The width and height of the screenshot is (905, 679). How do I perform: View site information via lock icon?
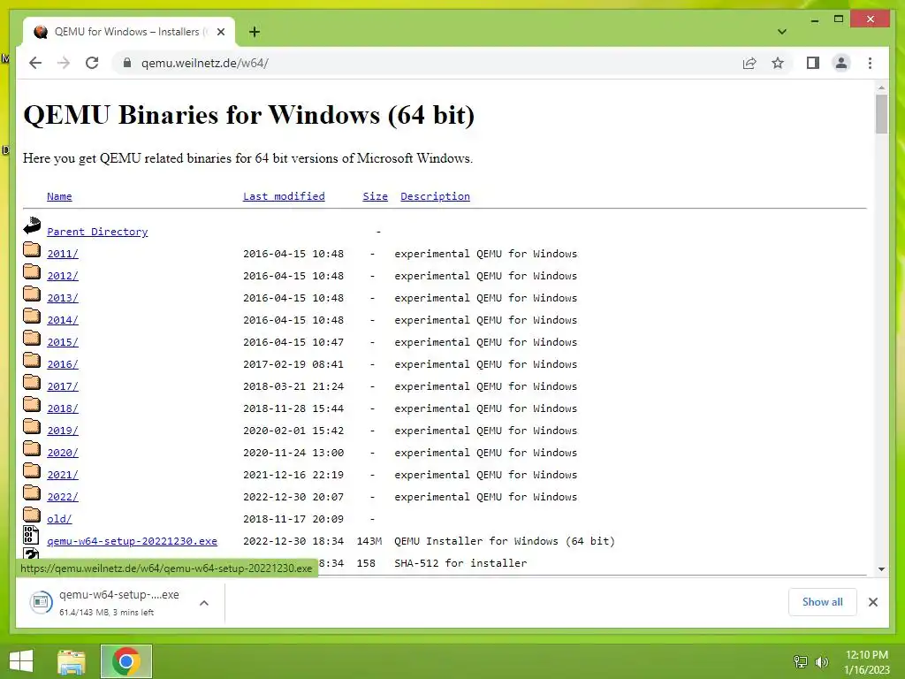[127, 63]
